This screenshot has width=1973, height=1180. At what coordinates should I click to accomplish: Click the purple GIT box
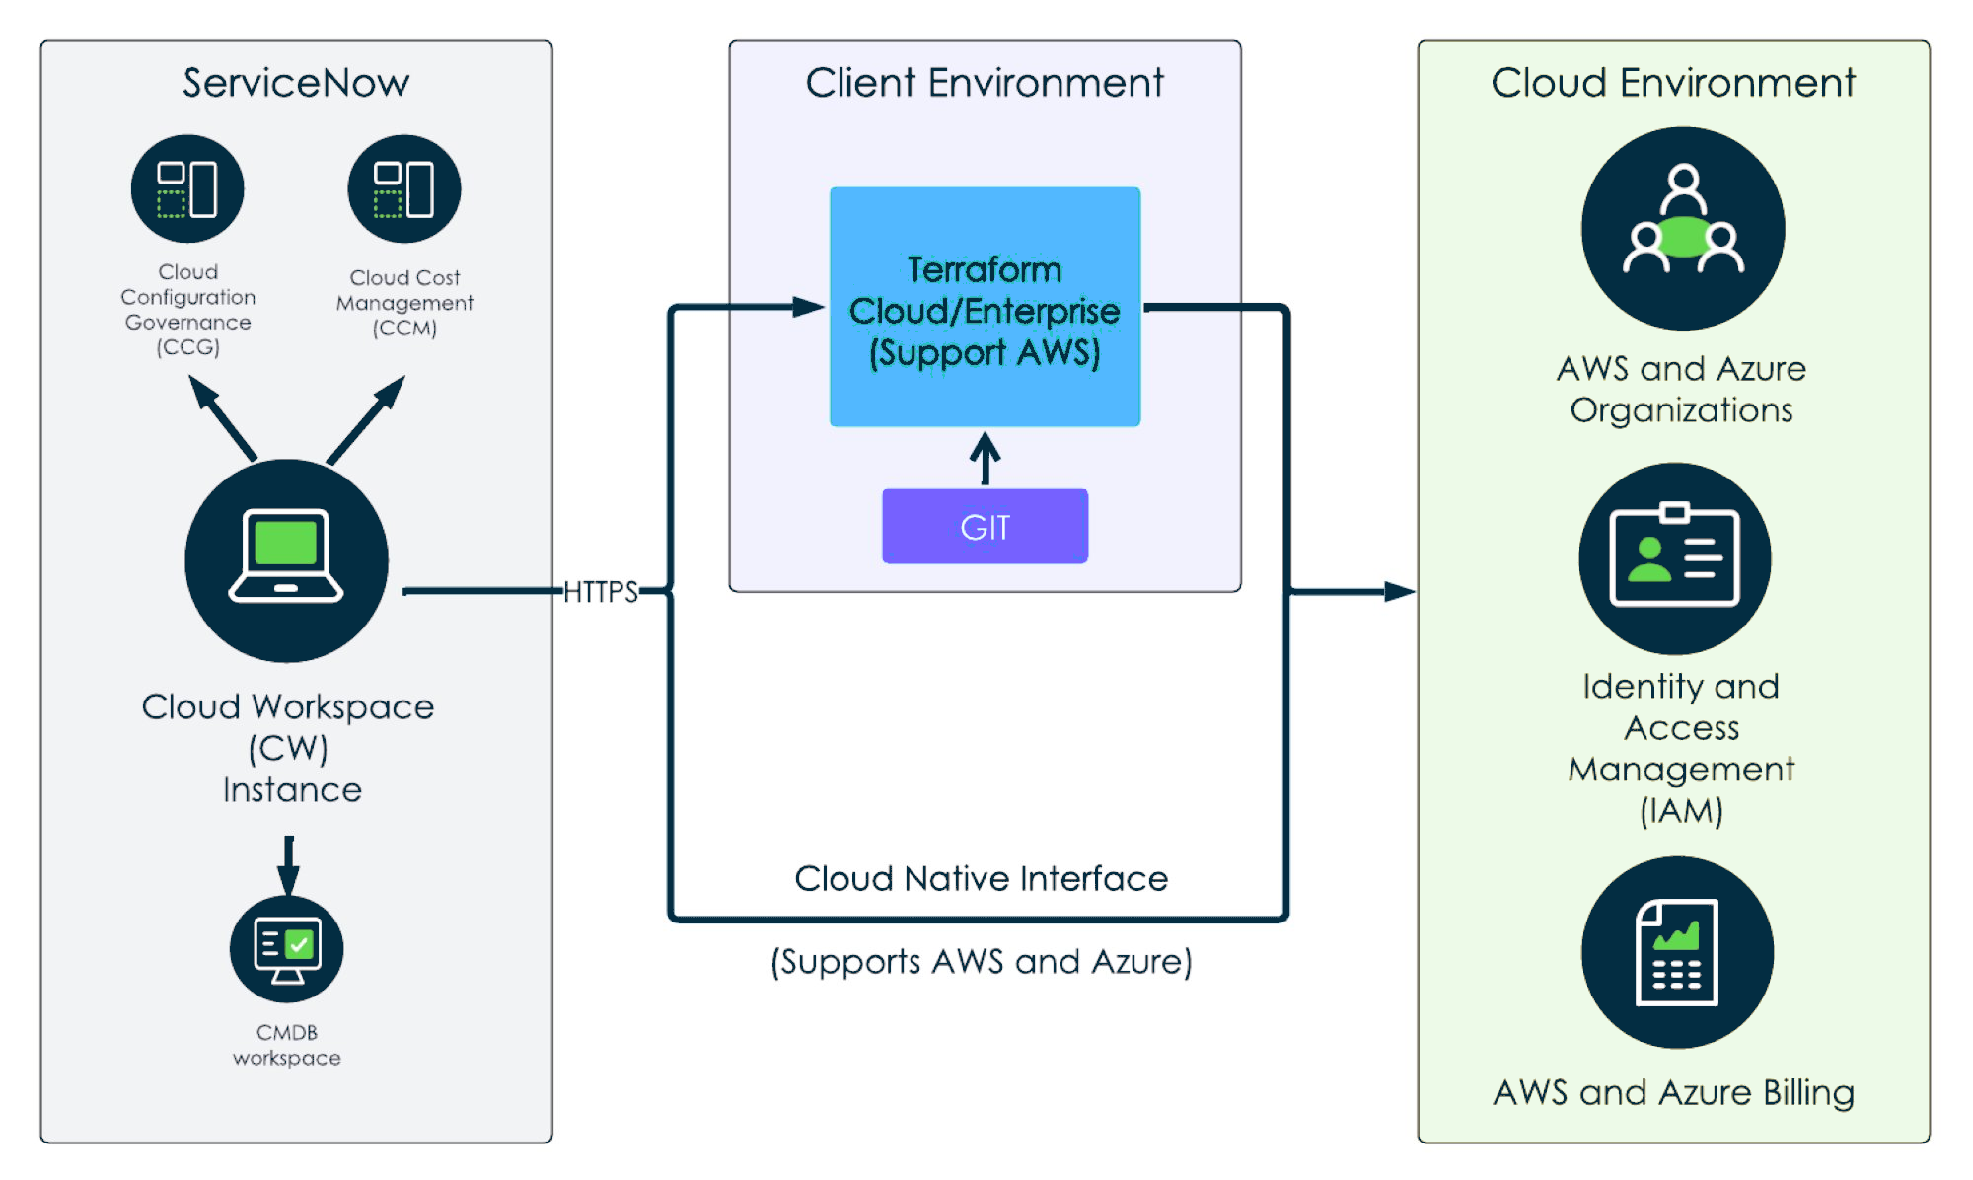pyautogui.click(x=985, y=527)
